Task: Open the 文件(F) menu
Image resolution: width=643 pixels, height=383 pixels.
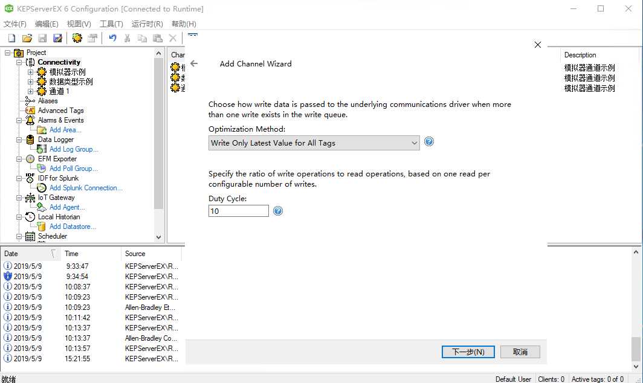Action: (x=15, y=24)
